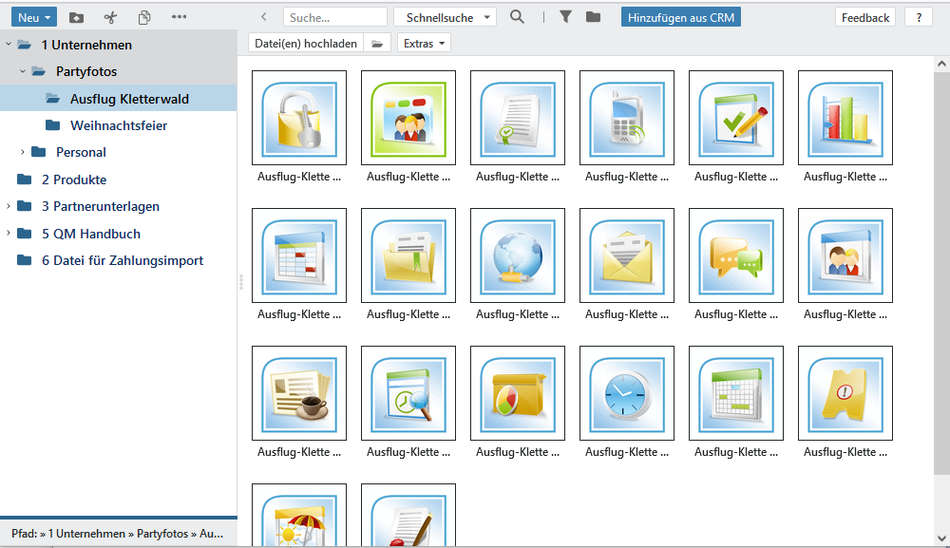Select the 2 Produkte folder
Image resolution: width=950 pixels, height=548 pixels.
tap(73, 180)
